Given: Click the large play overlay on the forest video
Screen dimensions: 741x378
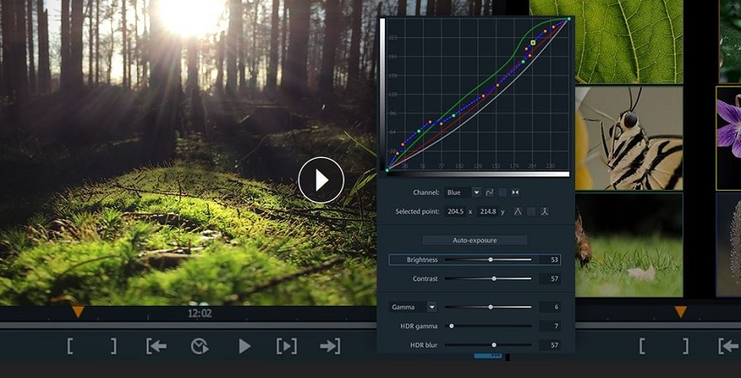Looking at the screenshot, I should 321,180.
